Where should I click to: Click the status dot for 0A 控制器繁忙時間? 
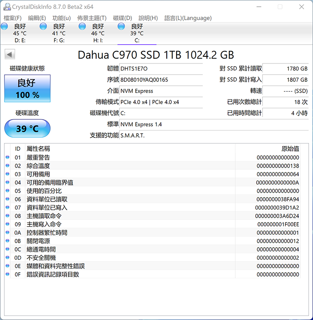pyautogui.click(x=8, y=232)
